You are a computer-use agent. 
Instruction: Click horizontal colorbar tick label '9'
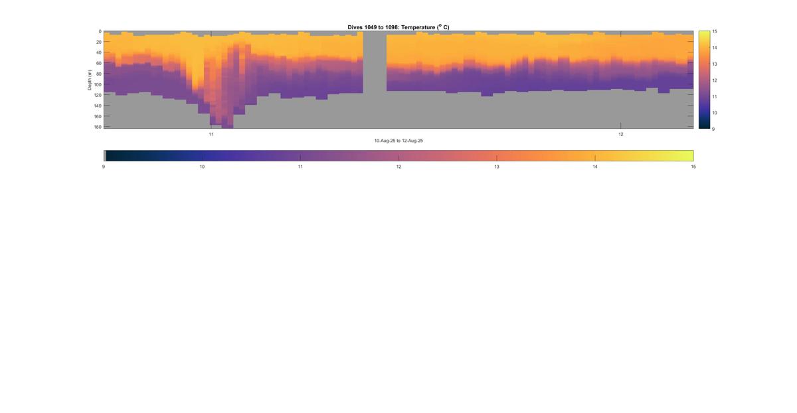click(104, 167)
